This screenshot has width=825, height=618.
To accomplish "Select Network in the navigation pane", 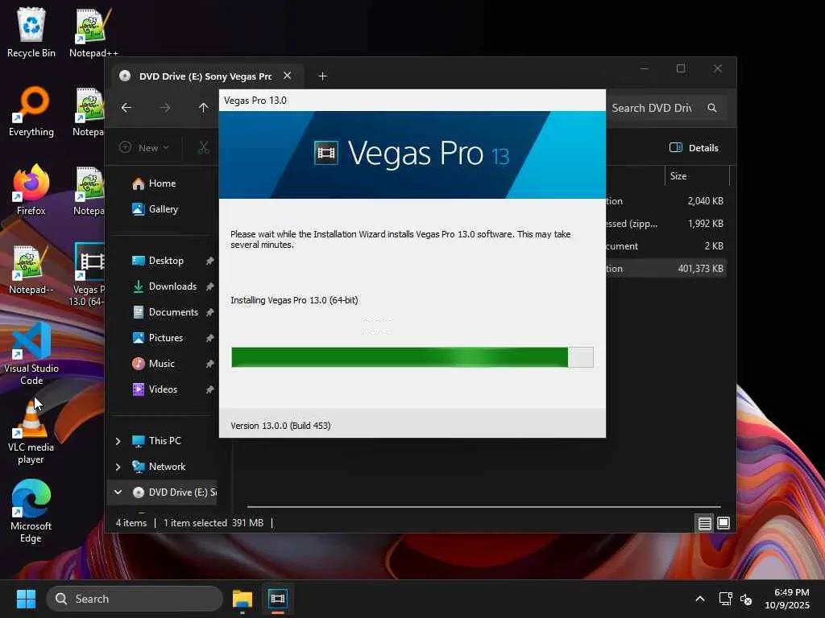I will tap(166, 467).
